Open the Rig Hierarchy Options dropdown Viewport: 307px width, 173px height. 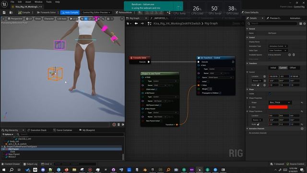tap(8, 135)
